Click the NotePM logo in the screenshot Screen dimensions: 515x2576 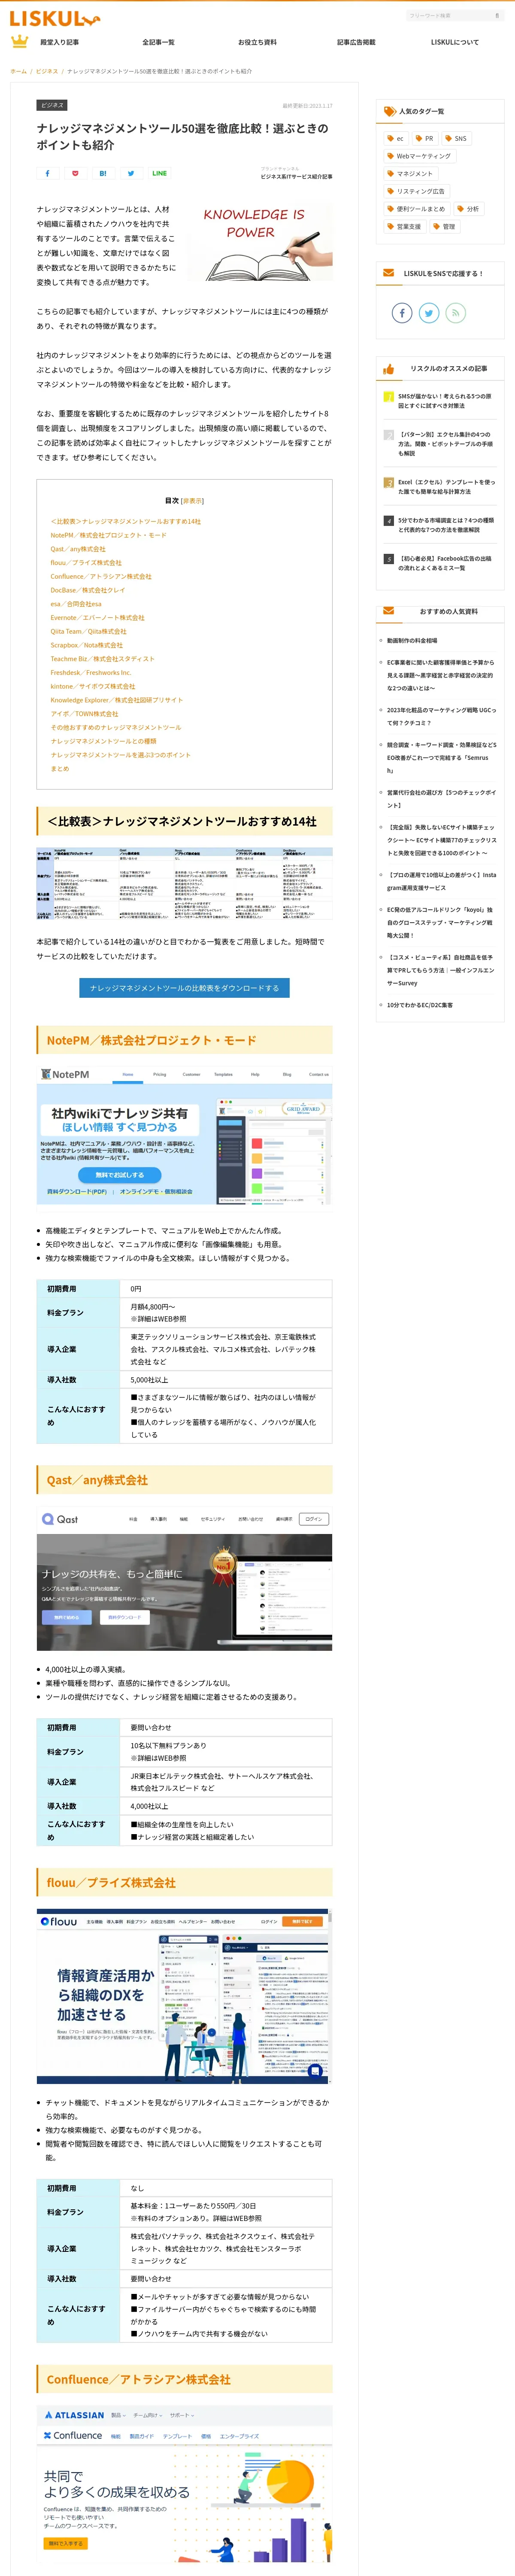[x=65, y=1074]
